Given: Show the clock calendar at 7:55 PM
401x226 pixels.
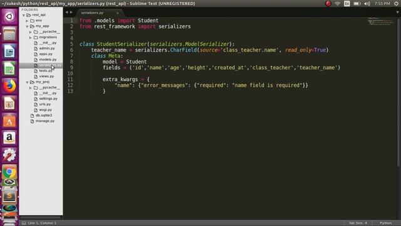Looking at the screenshot, I should (x=382, y=4).
